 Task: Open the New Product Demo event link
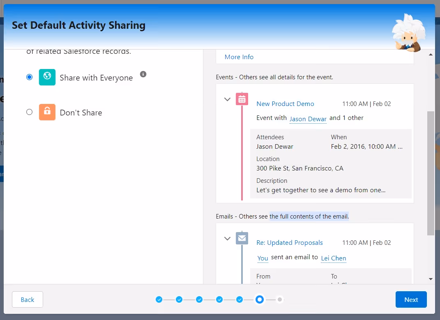pyautogui.click(x=285, y=104)
